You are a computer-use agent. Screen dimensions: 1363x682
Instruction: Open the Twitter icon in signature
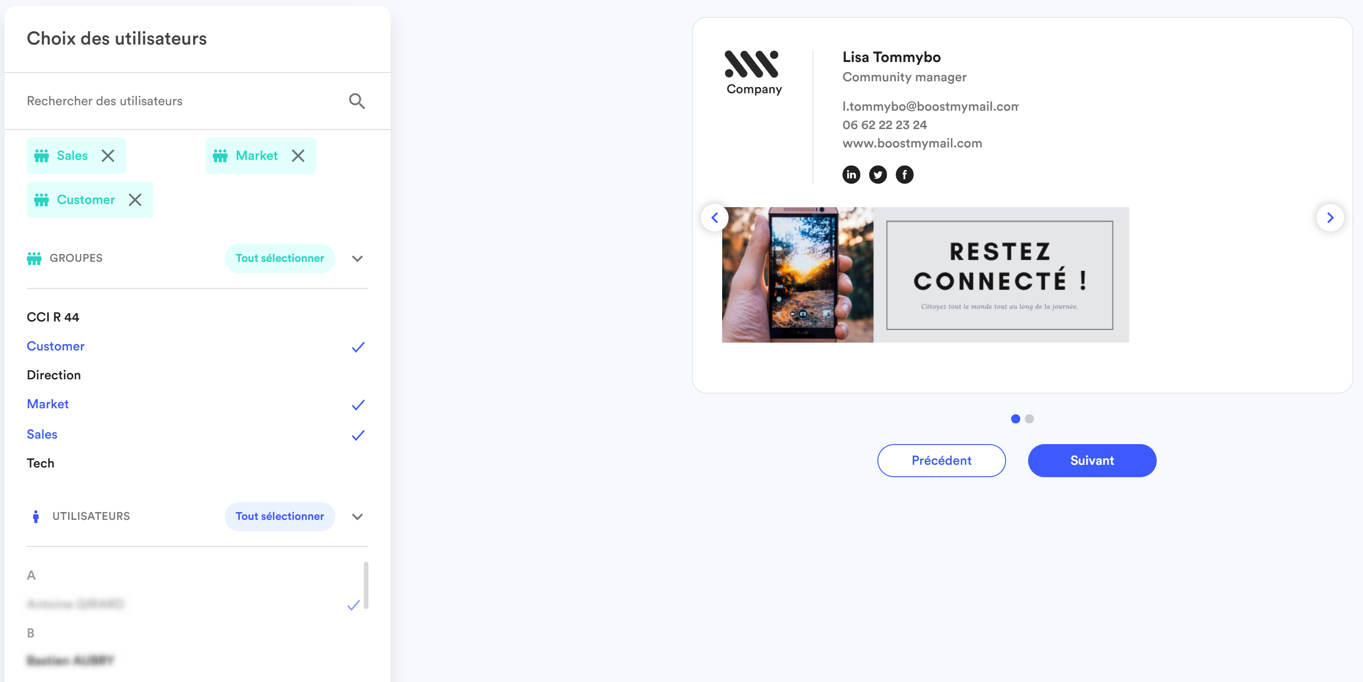coord(878,174)
